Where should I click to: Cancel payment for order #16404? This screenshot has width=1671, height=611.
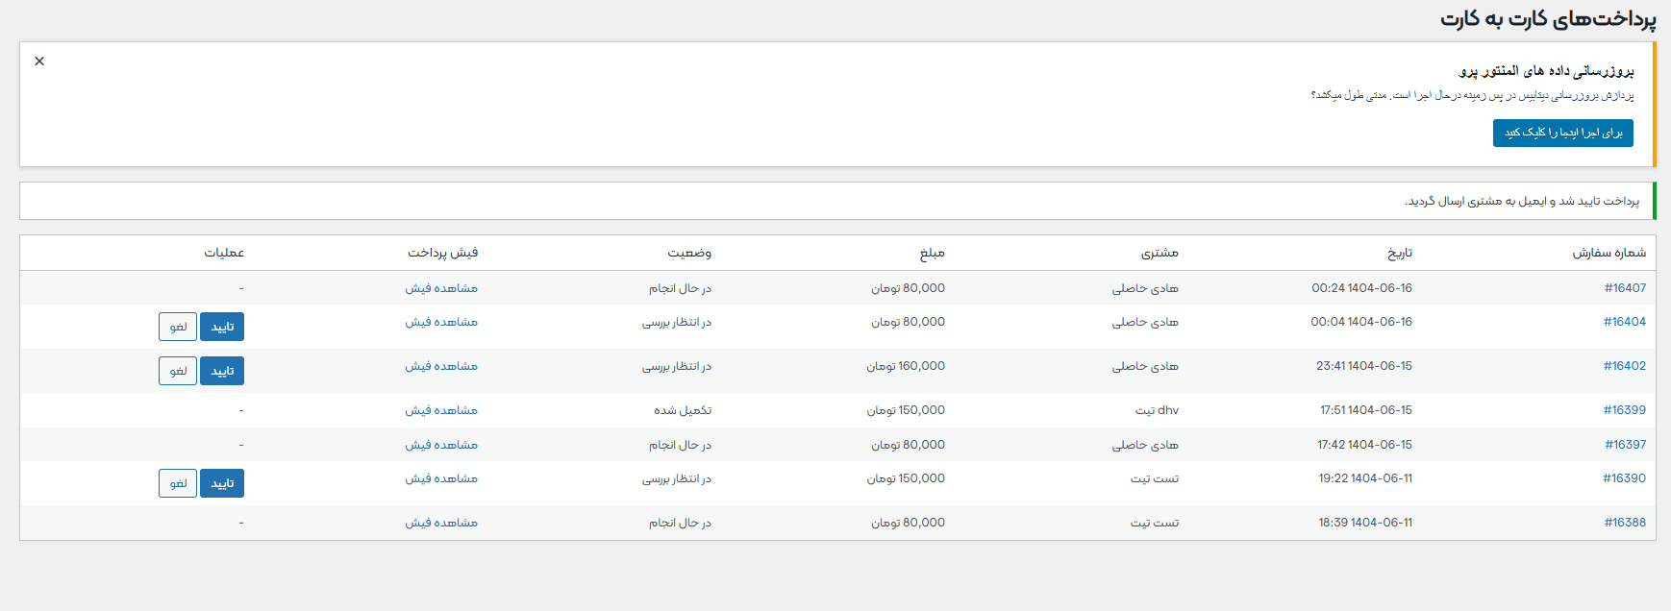pos(178,327)
